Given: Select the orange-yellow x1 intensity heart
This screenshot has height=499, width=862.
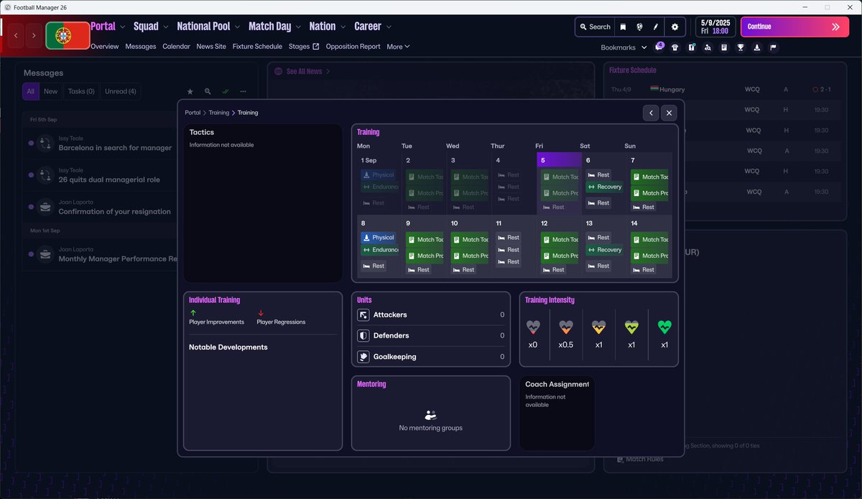Looking at the screenshot, I should tap(599, 327).
